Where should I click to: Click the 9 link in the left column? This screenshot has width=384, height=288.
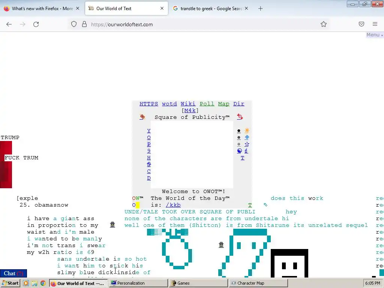(148, 151)
